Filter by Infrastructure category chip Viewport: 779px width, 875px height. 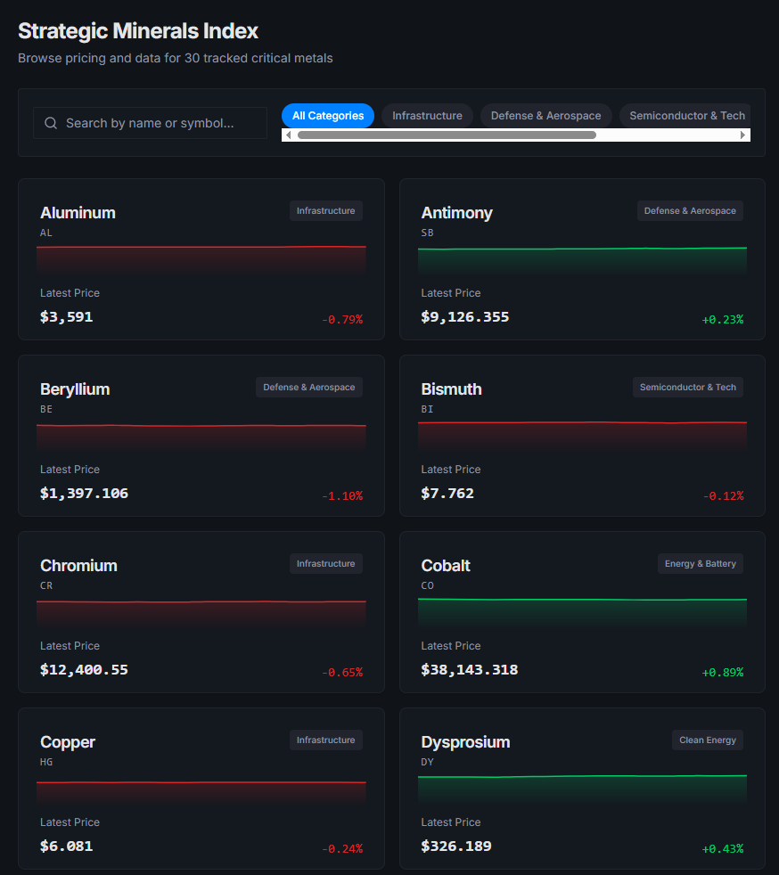[427, 116]
